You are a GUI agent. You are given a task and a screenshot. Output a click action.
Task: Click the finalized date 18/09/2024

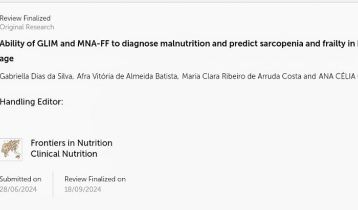coord(83,190)
